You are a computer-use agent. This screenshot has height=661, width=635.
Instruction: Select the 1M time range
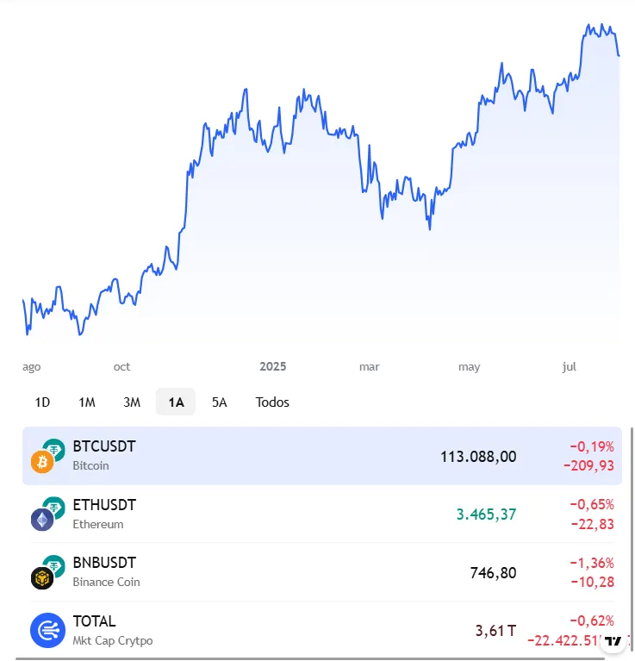87,402
